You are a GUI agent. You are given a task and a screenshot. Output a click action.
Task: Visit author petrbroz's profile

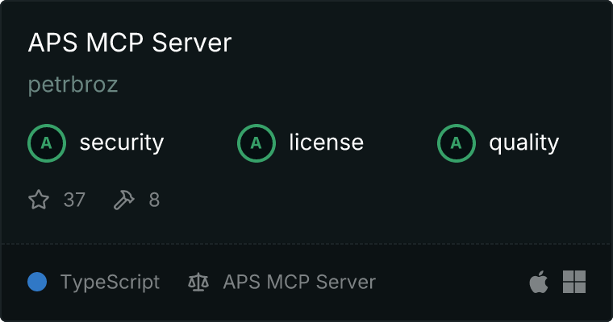(73, 85)
